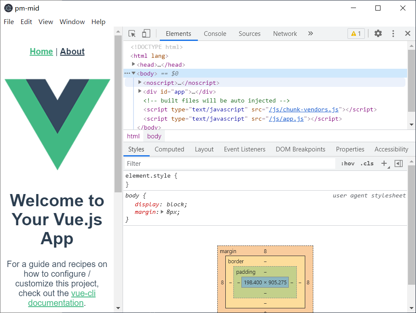Viewport: 416px width, 313px height.
Task: Select the body breadcrumb
Action: [154, 136]
